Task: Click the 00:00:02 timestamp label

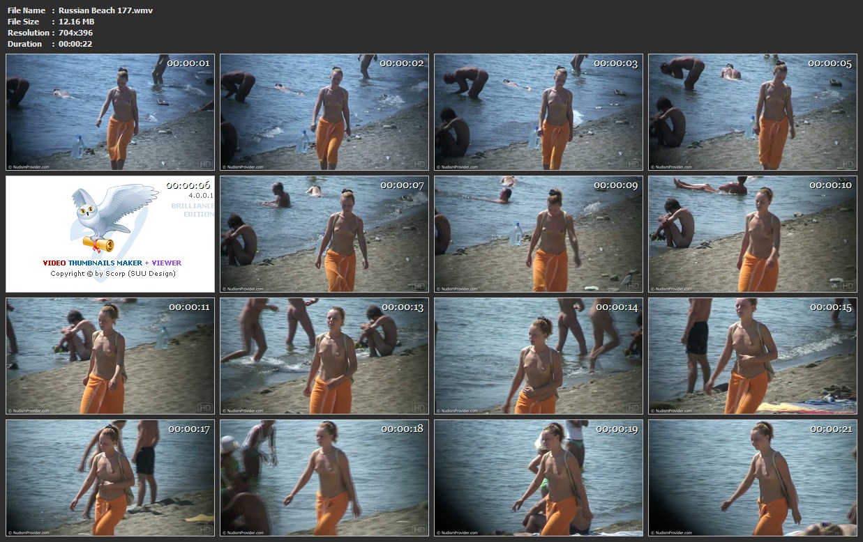Action: (402, 63)
